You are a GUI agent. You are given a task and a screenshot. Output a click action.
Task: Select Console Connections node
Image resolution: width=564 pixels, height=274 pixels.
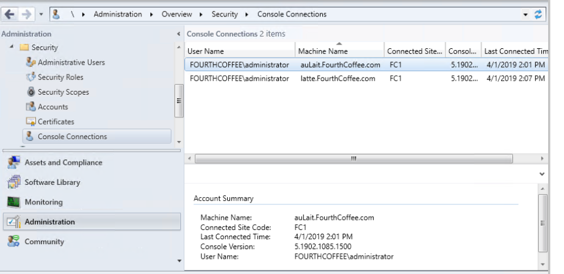pyautogui.click(x=97, y=136)
